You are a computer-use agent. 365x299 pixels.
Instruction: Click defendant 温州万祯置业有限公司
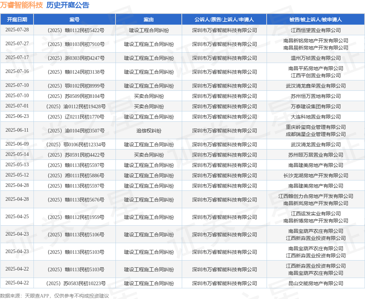click(x=316, y=58)
